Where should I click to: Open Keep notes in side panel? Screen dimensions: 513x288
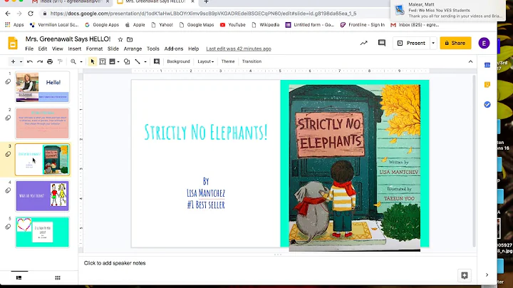(x=487, y=85)
